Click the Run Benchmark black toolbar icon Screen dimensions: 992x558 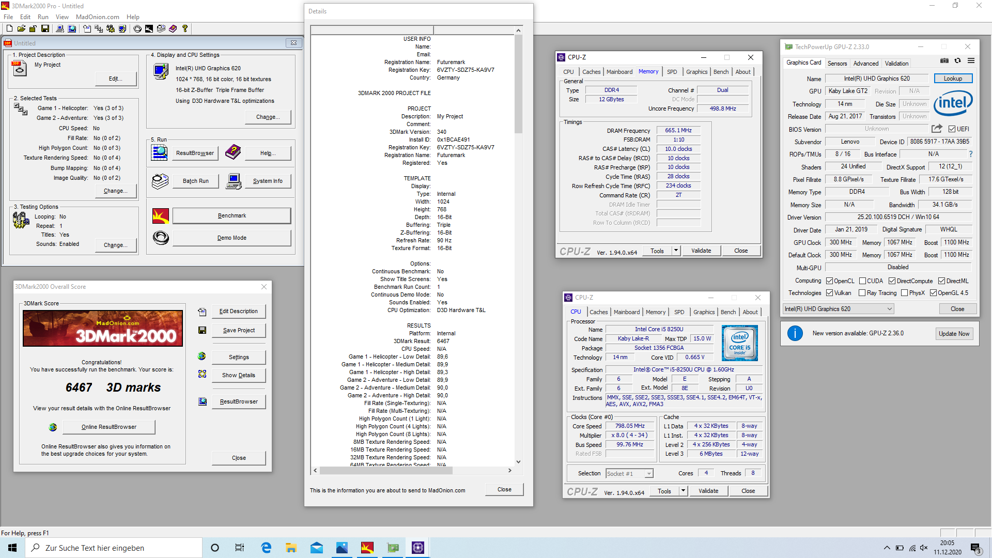(x=149, y=28)
